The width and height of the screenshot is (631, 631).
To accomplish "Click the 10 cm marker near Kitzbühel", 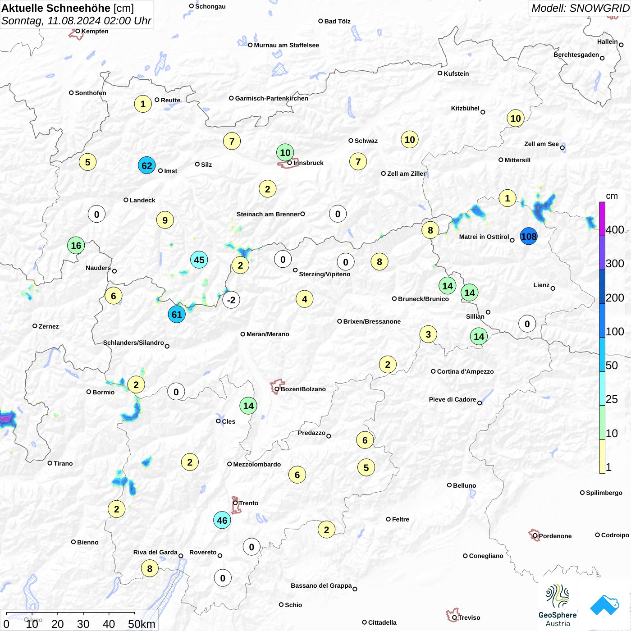I will (516, 118).
